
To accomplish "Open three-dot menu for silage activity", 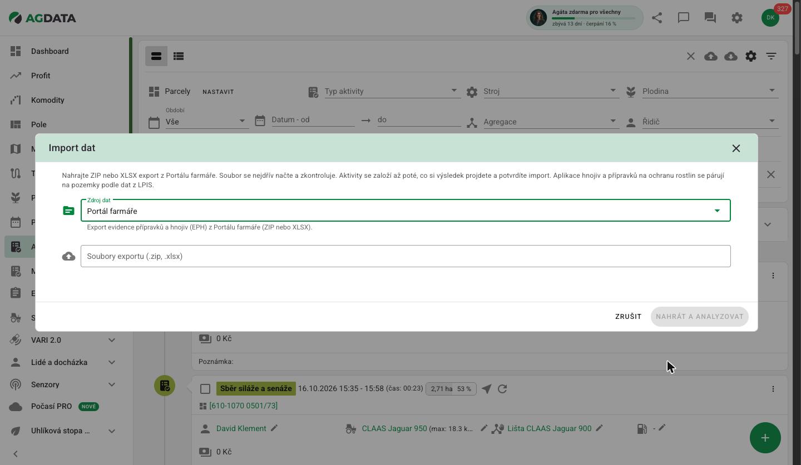I will coord(773,389).
